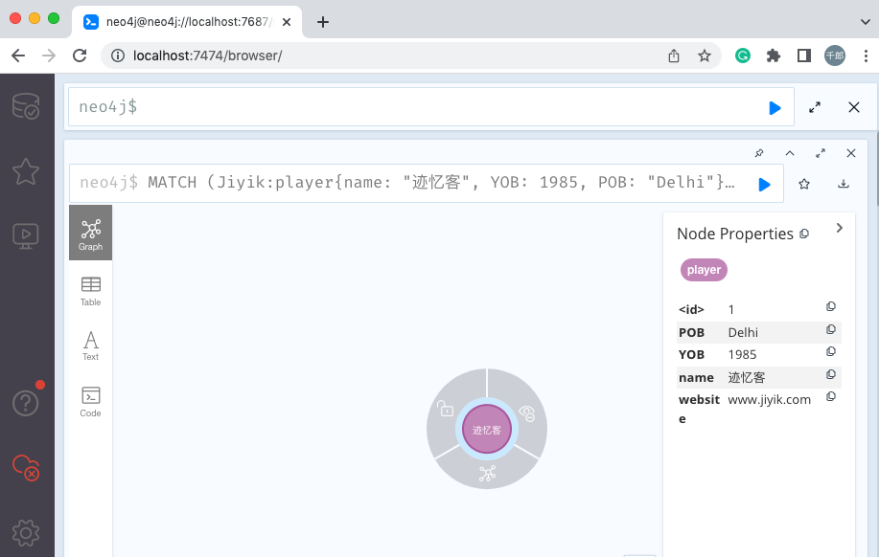Open the Guides play-screen sidebar icon

pos(26,236)
